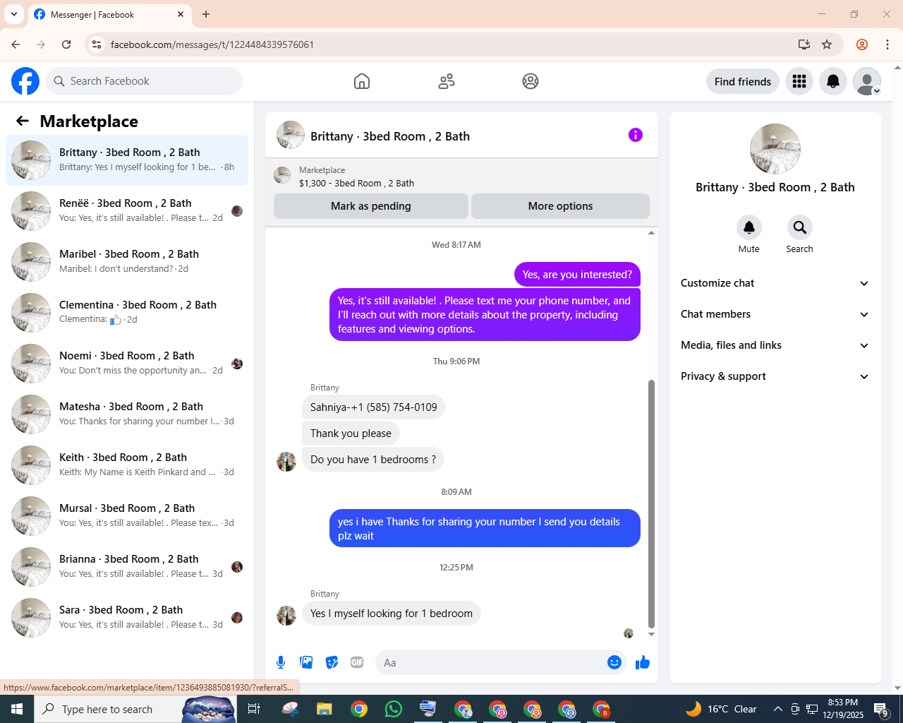
Task: Open the notifications bell icon
Action: 833,82
